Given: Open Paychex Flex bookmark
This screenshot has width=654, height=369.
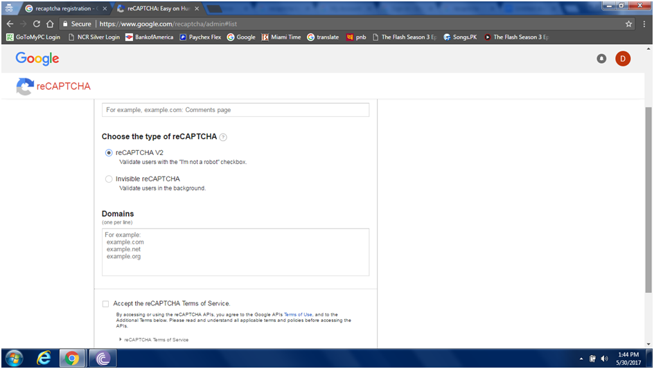Looking at the screenshot, I should (200, 37).
